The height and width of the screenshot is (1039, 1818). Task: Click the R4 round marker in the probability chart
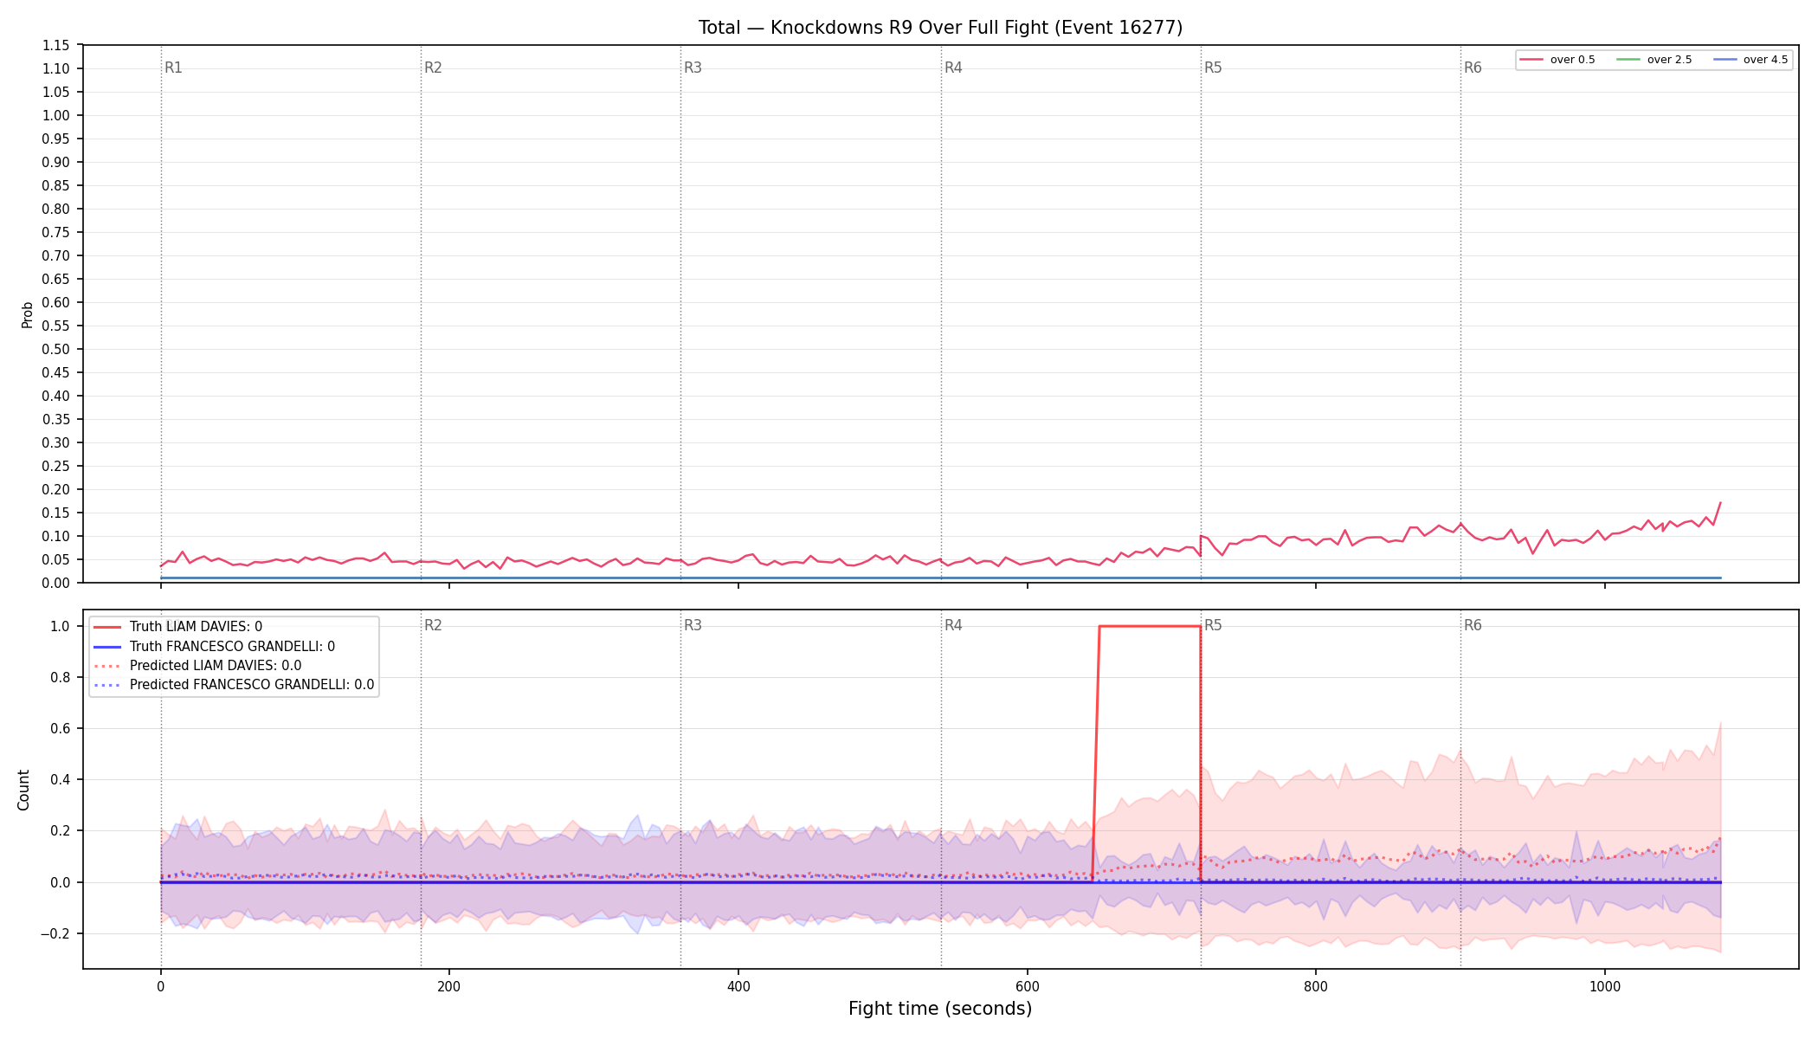point(953,68)
